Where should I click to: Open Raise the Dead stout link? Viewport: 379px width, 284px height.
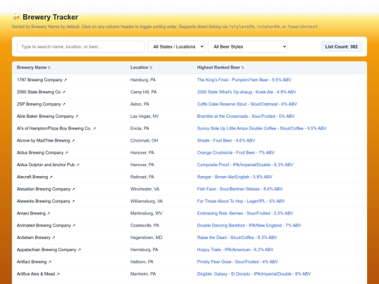coord(237,238)
